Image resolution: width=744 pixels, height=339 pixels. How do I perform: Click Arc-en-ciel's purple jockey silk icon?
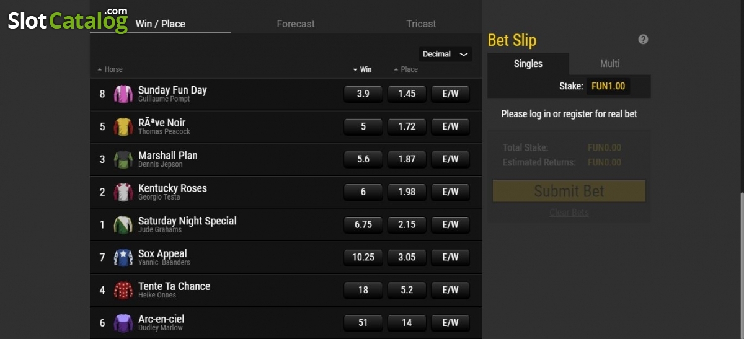tap(123, 323)
